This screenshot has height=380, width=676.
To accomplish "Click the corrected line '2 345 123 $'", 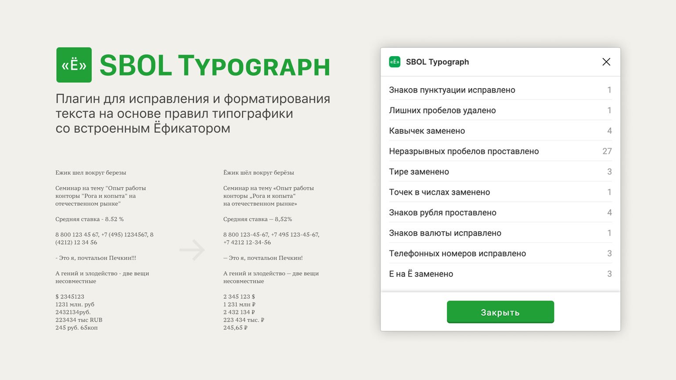I will click(x=239, y=297).
